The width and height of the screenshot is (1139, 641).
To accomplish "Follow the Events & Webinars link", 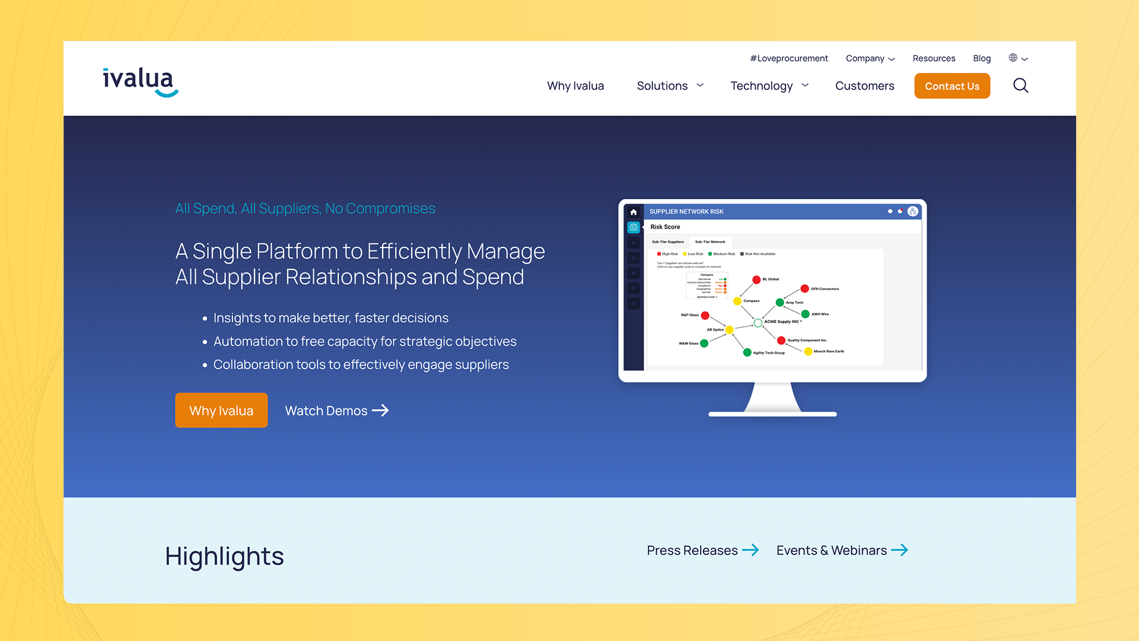I will pos(842,550).
